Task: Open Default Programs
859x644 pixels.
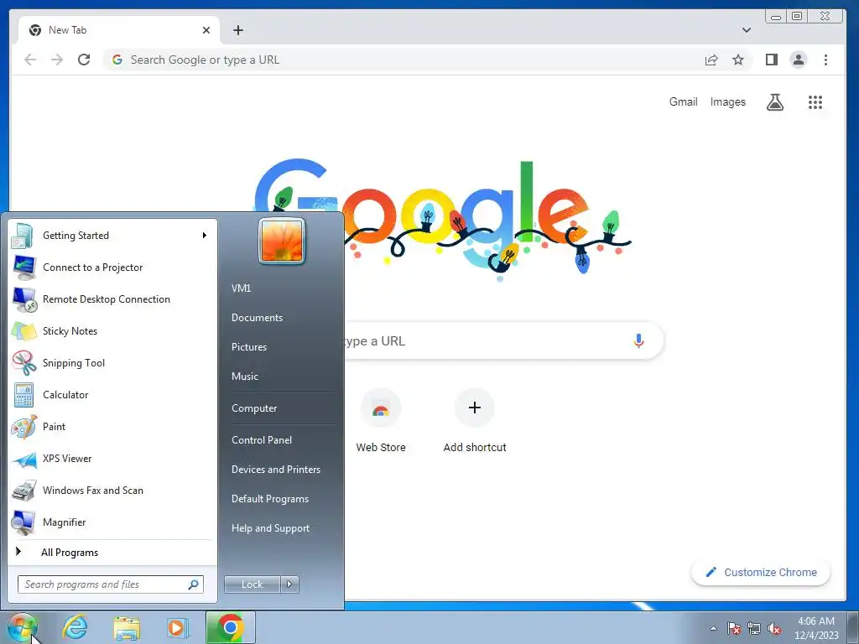Action: pos(269,499)
